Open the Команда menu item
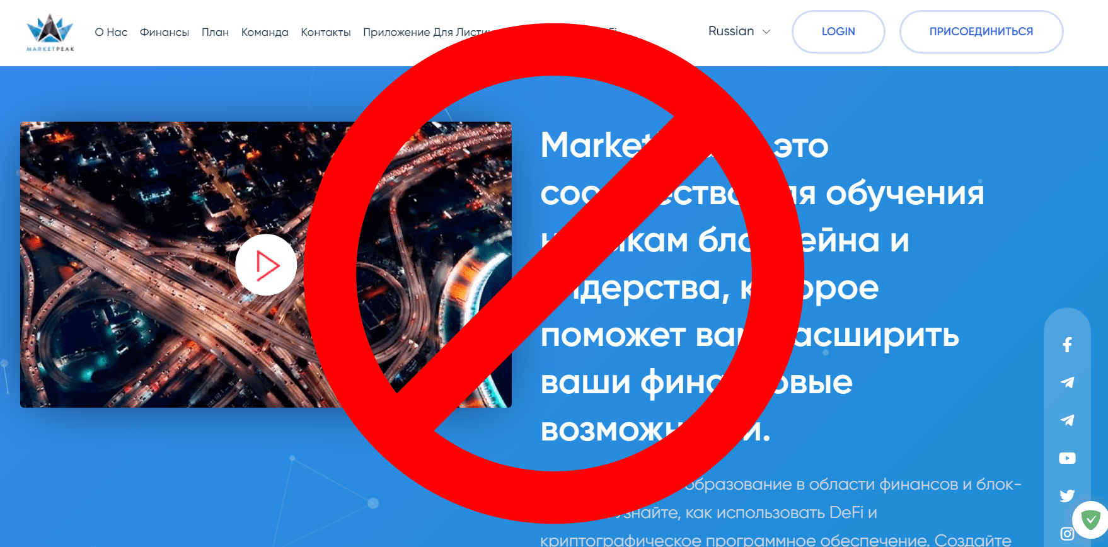This screenshot has width=1108, height=547. (x=265, y=32)
